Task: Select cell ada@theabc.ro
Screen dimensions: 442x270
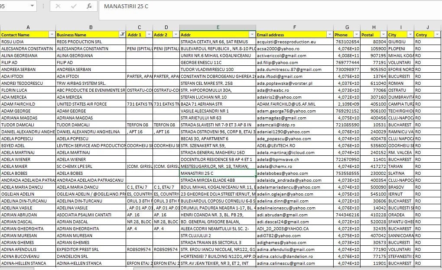Action: [x=295, y=90]
